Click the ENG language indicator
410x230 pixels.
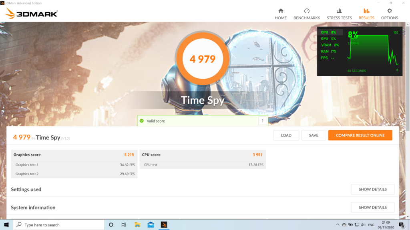click(371, 224)
